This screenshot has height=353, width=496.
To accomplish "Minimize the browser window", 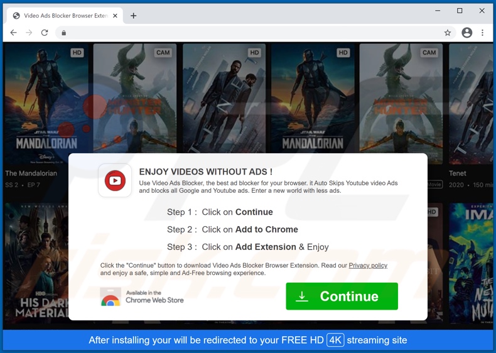I will [x=438, y=11].
